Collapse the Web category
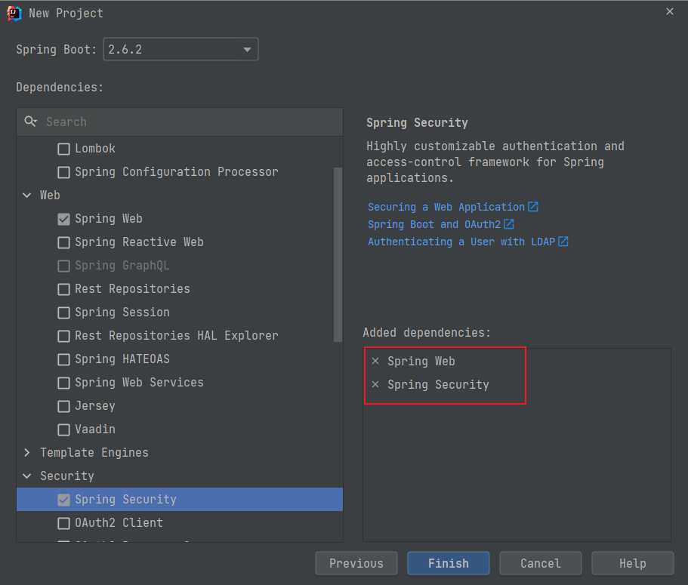The width and height of the screenshot is (688, 585). click(x=27, y=196)
